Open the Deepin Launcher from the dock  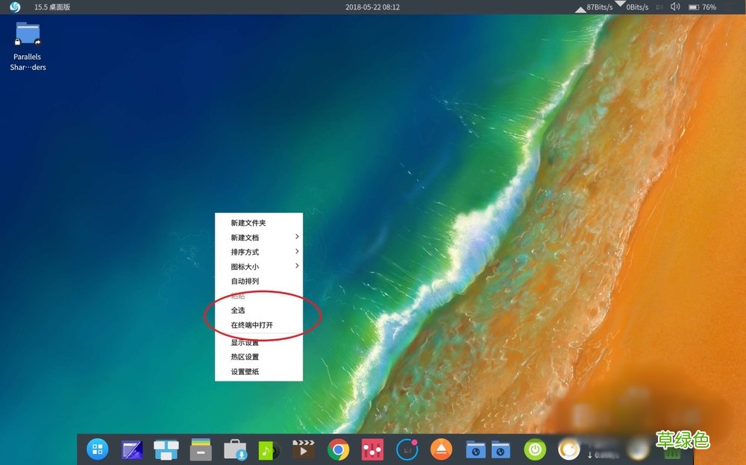tap(97, 449)
